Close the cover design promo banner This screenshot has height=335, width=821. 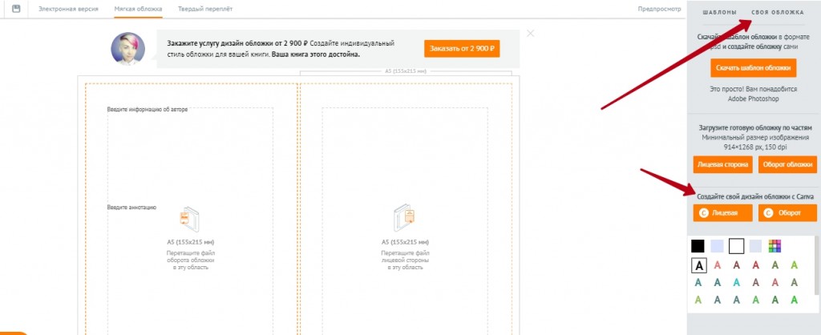pos(531,34)
